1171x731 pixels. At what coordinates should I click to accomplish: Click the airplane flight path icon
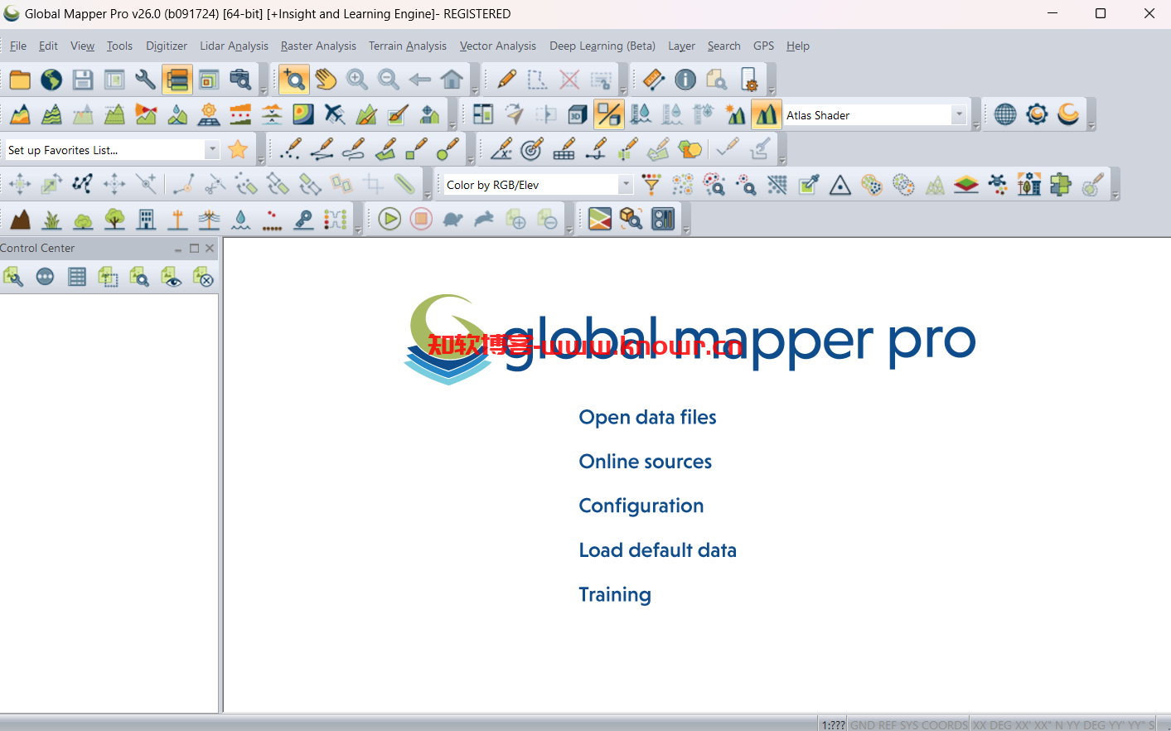point(335,114)
